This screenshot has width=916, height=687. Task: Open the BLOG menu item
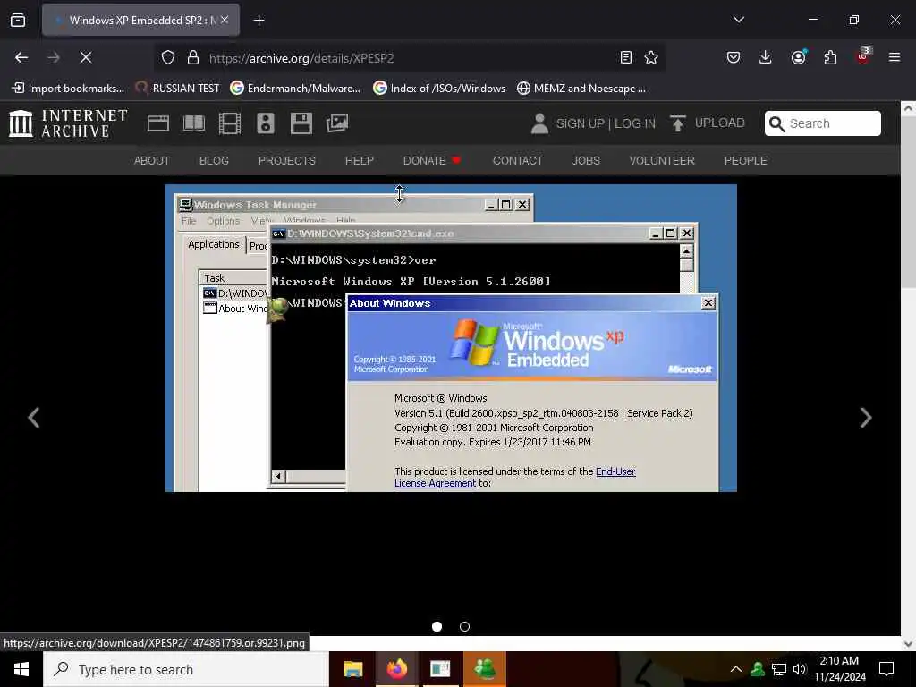click(x=214, y=161)
